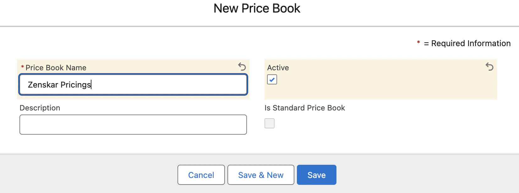Undo the Price Book Name change

coord(242,67)
